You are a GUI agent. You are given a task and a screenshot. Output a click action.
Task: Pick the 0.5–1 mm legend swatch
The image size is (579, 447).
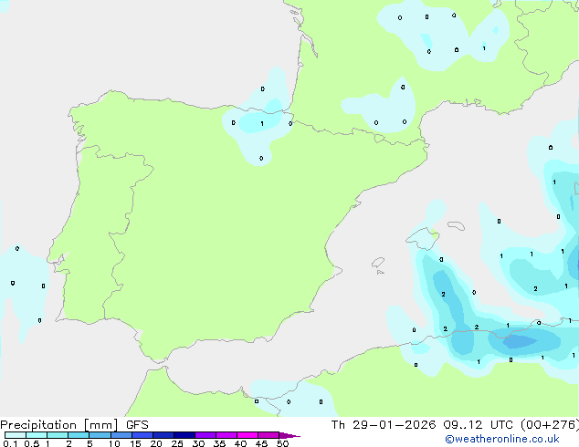pos(37,435)
